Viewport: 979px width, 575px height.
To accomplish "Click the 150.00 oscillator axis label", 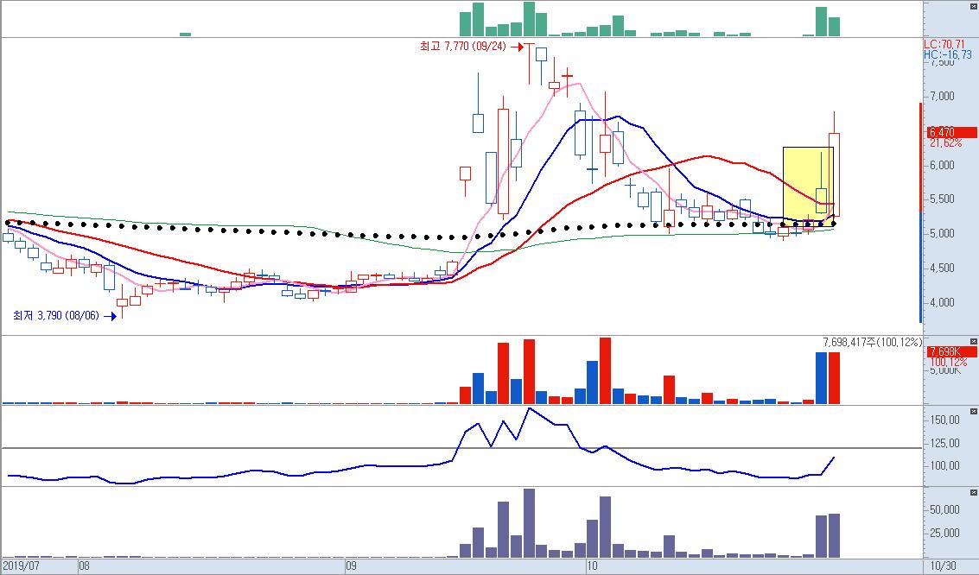I will [x=944, y=420].
